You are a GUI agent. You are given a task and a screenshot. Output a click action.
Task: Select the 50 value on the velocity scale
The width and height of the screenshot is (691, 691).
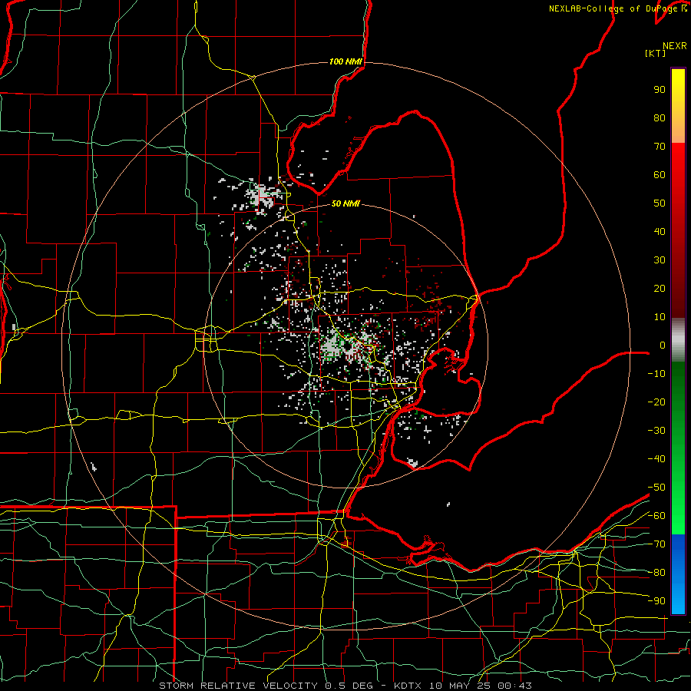(660, 203)
